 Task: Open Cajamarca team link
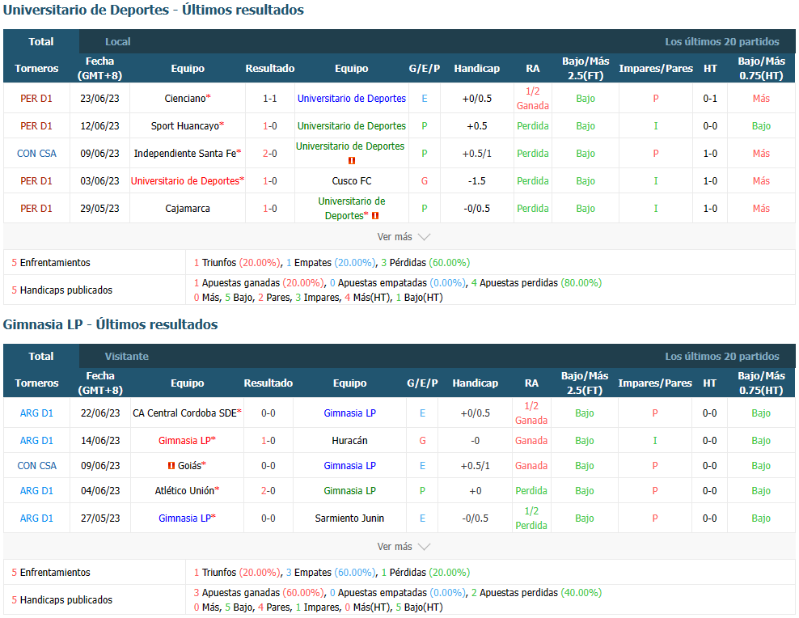[x=188, y=209]
